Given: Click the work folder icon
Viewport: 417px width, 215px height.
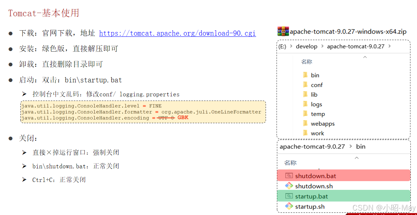Looking at the screenshot, I should (x=305, y=133).
